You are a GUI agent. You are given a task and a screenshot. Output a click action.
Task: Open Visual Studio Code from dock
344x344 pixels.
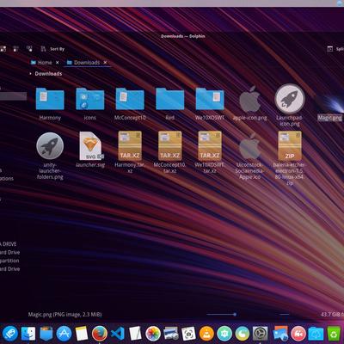click(117, 334)
